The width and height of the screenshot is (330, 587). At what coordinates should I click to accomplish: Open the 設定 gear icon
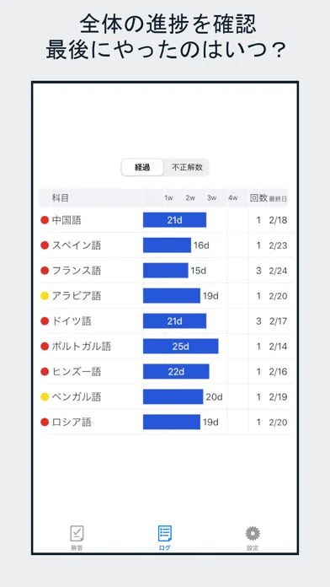click(253, 534)
